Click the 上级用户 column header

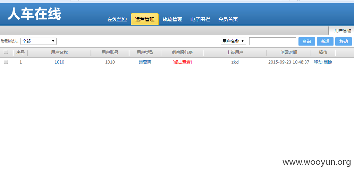pyautogui.click(x=235, y=52)
